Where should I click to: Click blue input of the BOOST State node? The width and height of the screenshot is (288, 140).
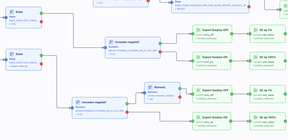[x=172, y=3]
